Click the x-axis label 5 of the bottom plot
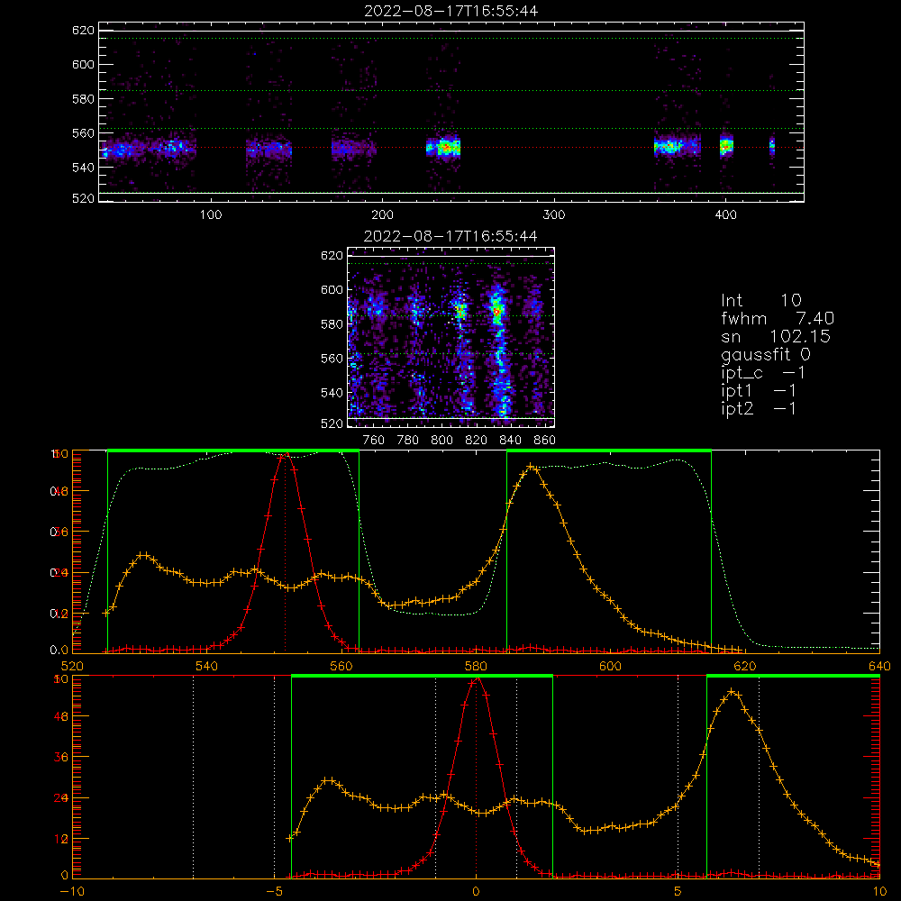 [x=678, y=891]
